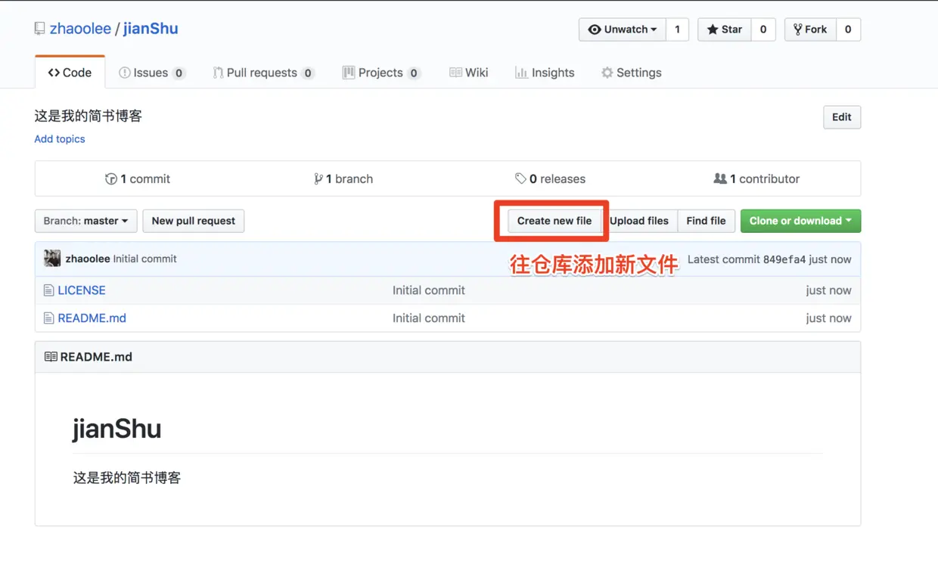Open the README.md file in list

coord(92,318)
